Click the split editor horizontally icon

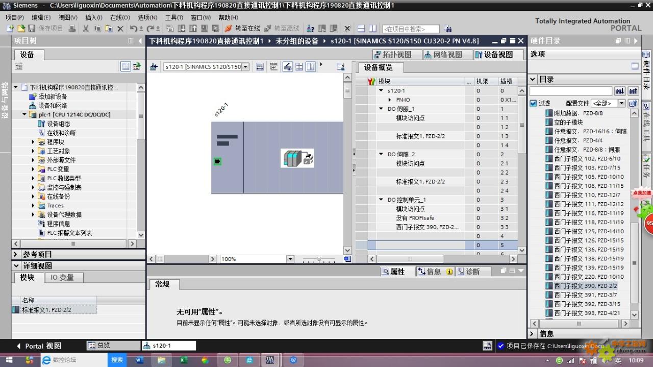[361, 29]
